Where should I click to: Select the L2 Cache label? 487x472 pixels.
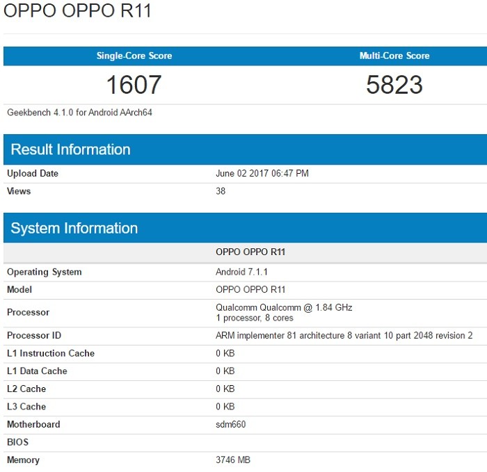click(x=26, y=389)
